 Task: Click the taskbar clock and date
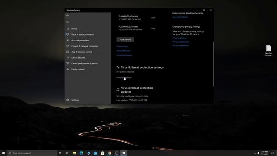(x=264, y=153)
